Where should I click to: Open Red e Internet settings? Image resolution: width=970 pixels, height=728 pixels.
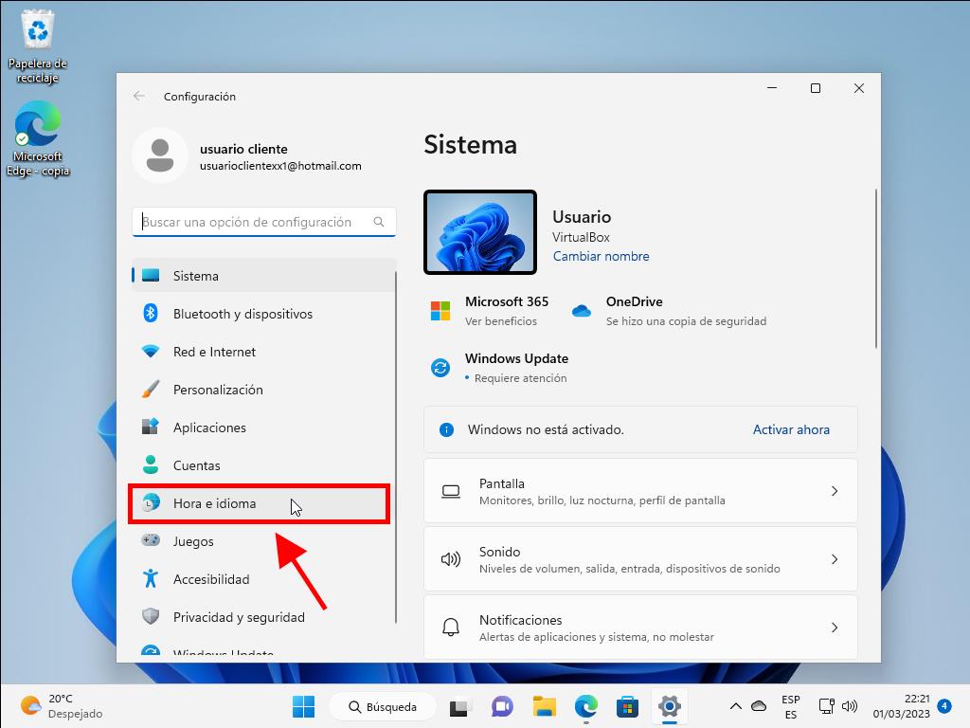click(x=214, y=352)
